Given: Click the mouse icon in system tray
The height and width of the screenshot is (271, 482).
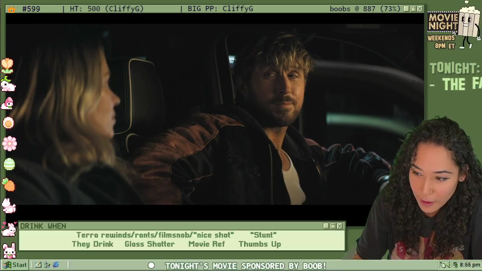Looking at the screenshot, I should tap(443, 265).
